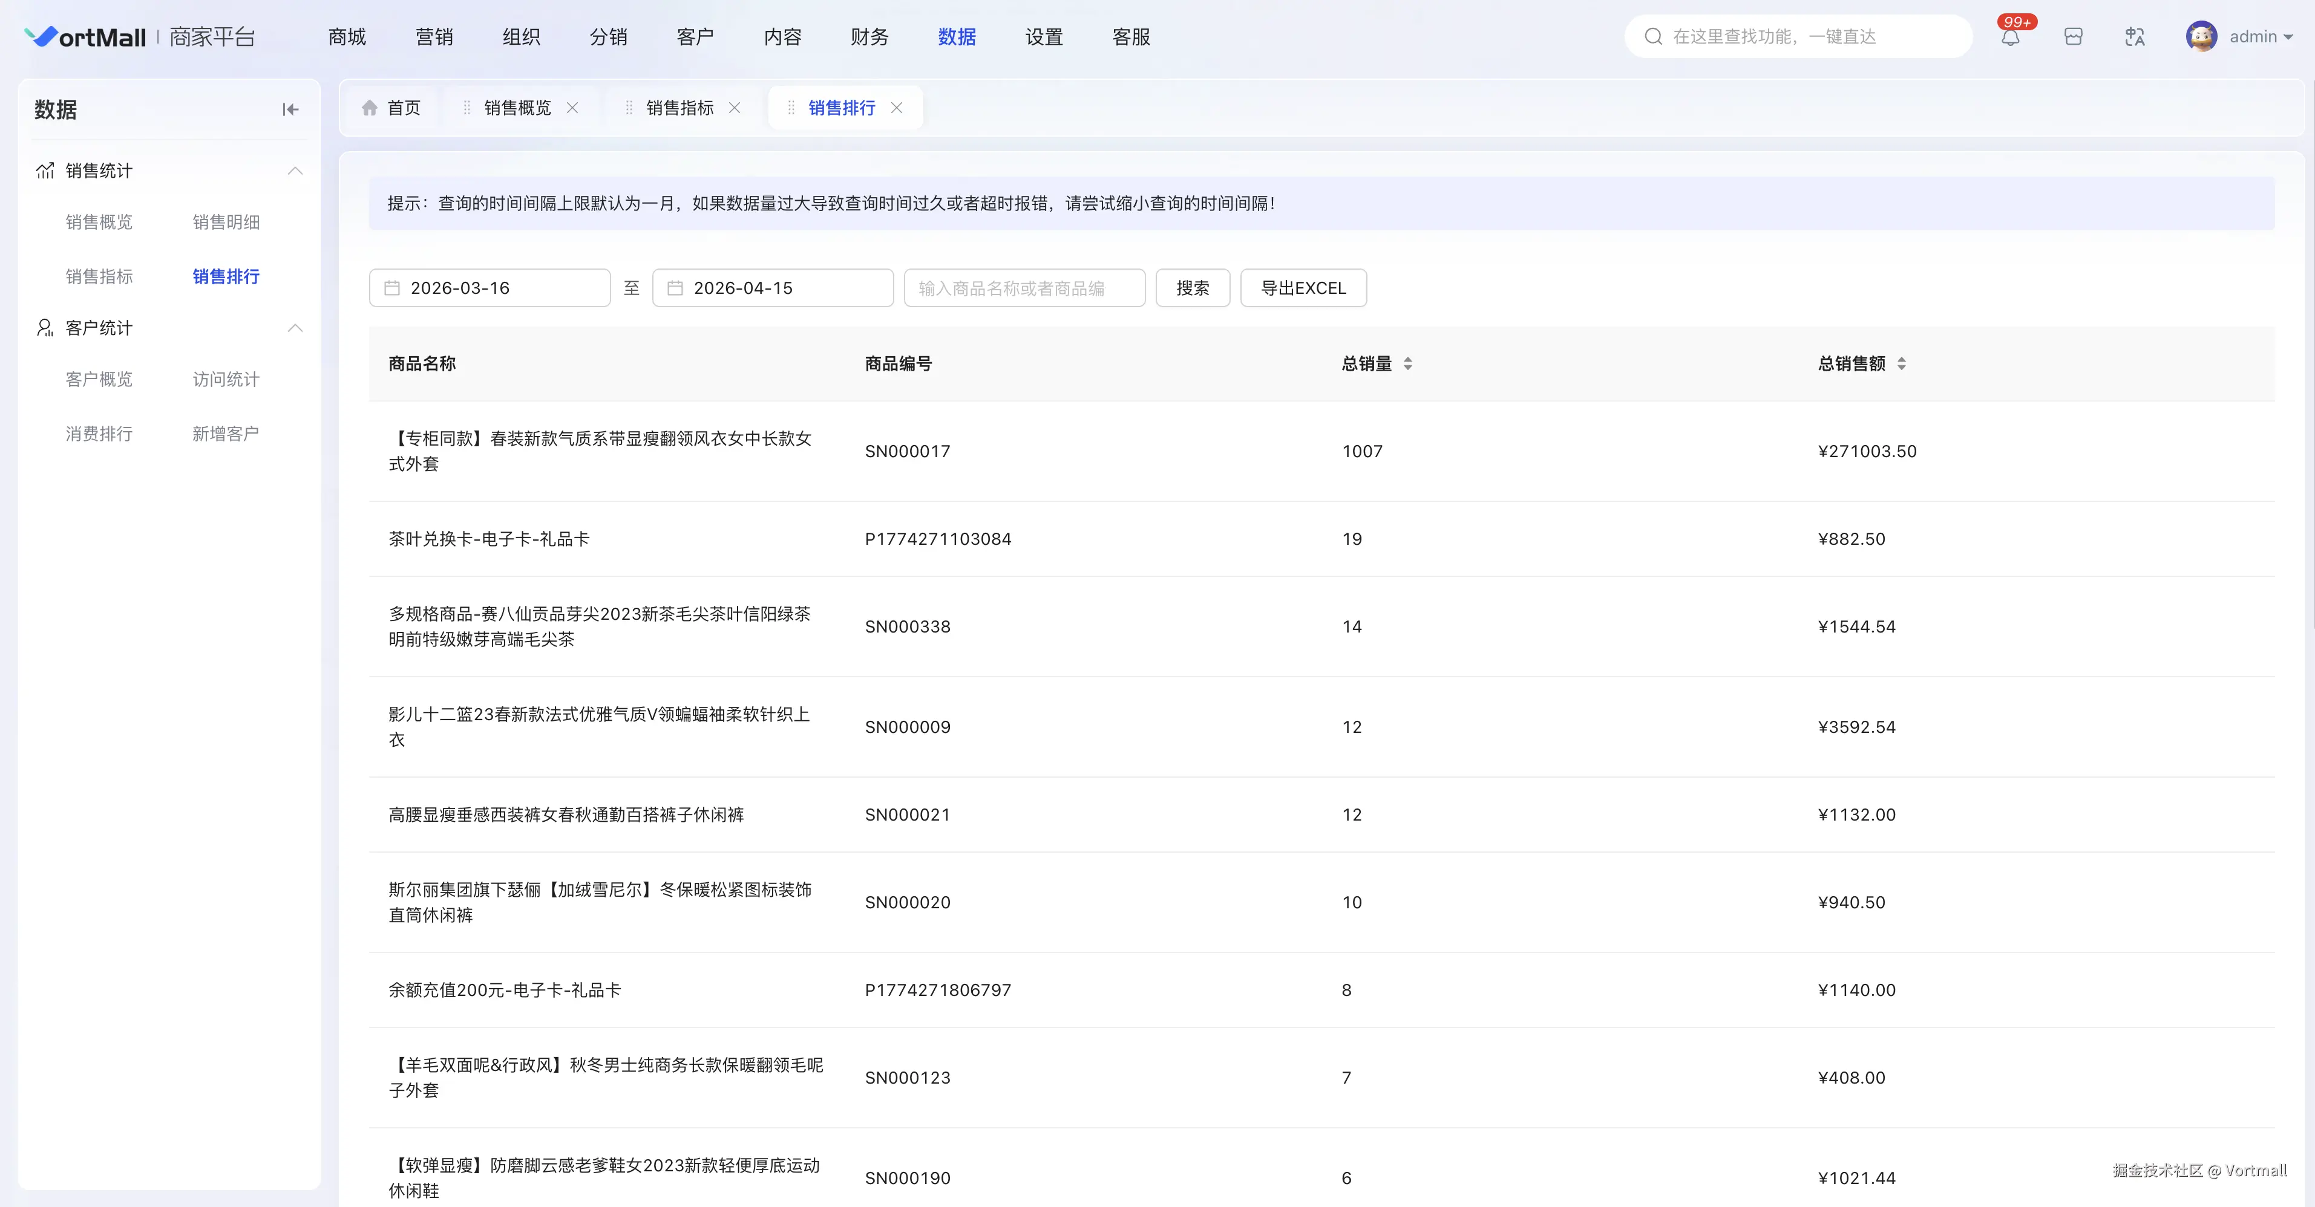Image resolution: width=2315 pixels, height=1207 pixels.
Task: Open the 营销 top menu
Action: (x=434, y=37)
